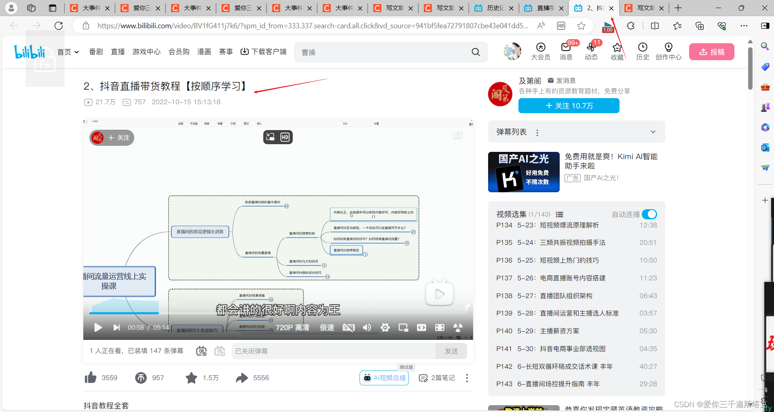
Task: Click the 投稿 upload button
Action: (711, 52)
